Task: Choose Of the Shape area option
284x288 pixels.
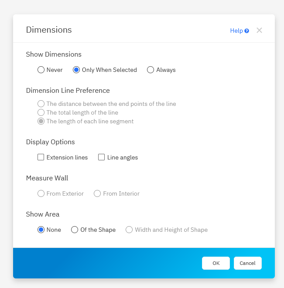Action: (75, 230)
